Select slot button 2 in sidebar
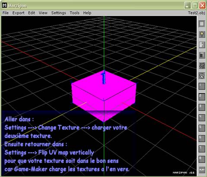 click(x=202, y=97)
